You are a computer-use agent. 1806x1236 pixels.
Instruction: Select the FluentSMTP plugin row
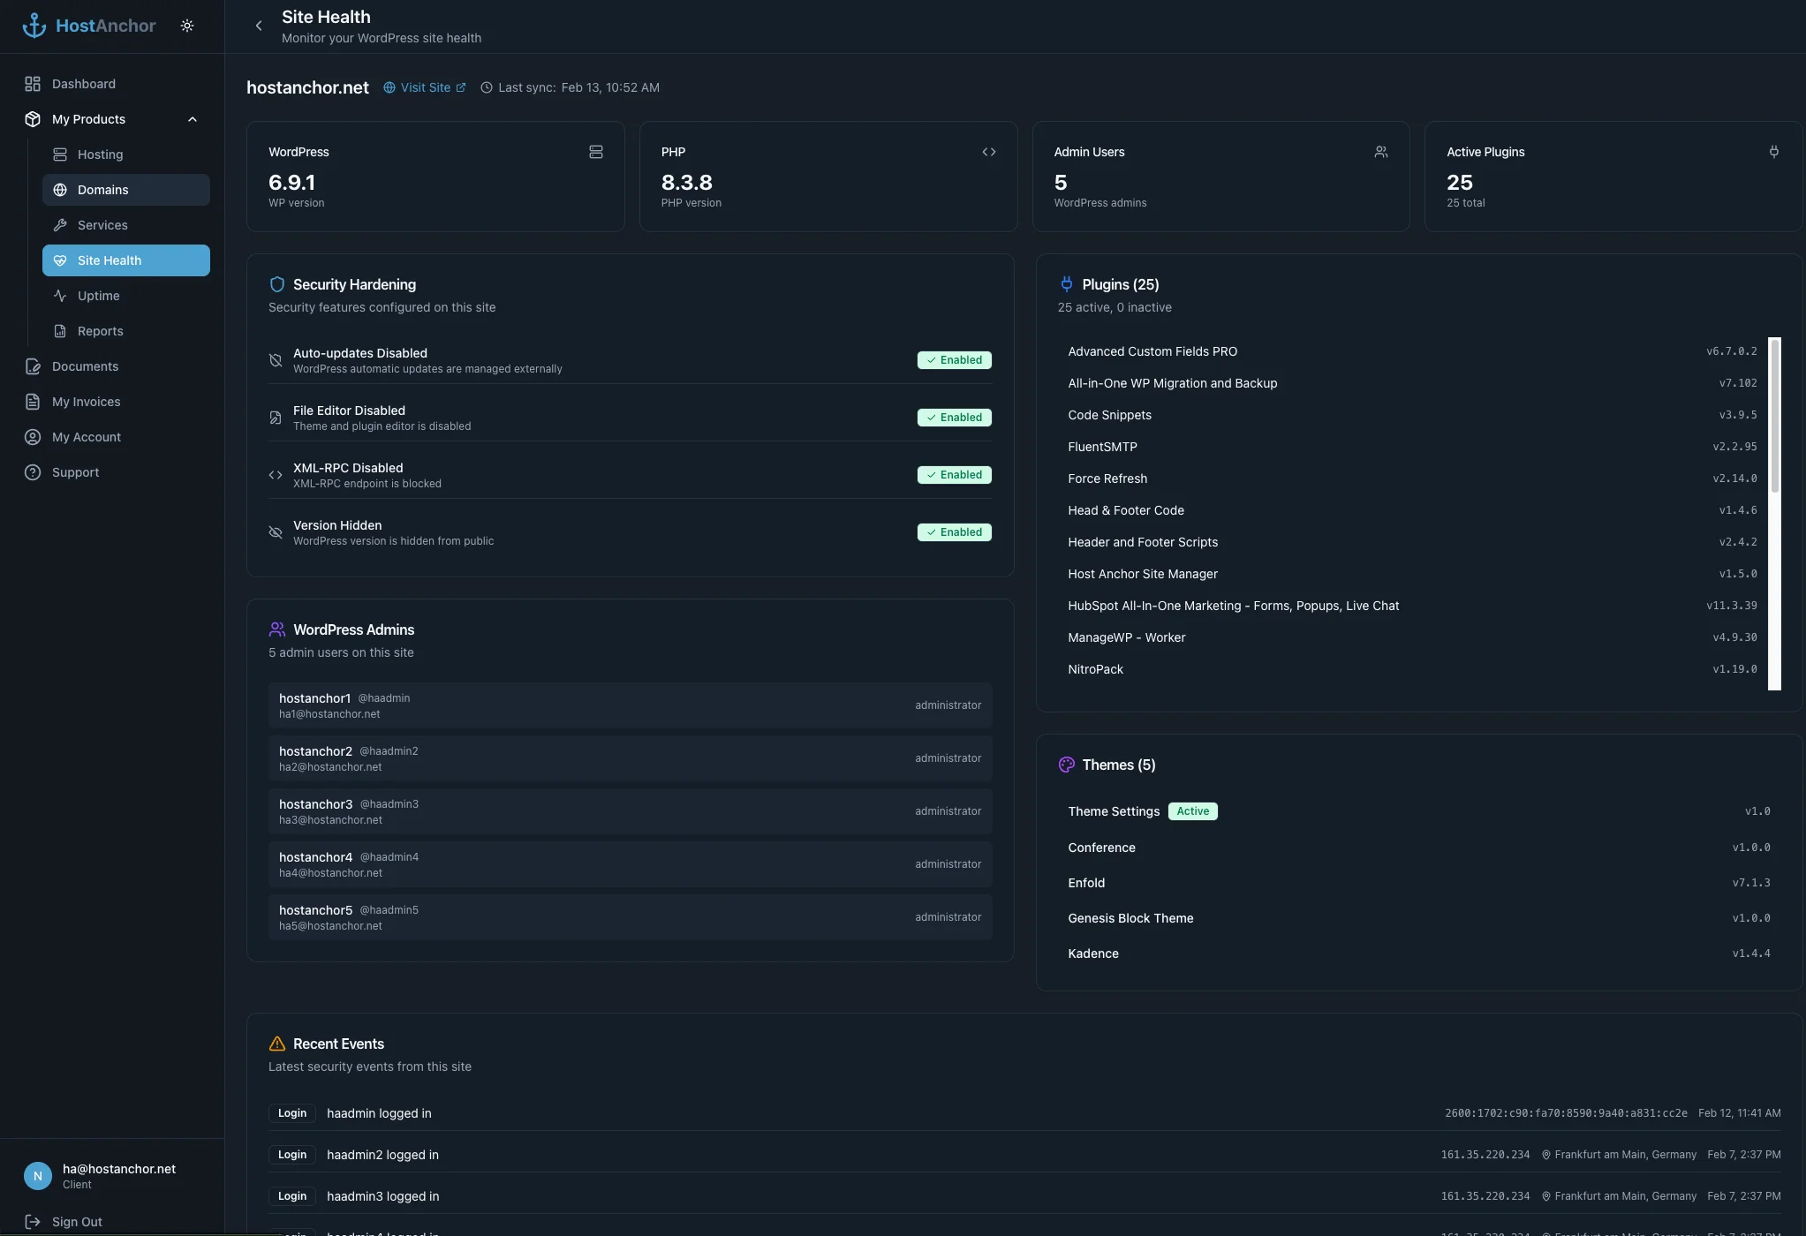click(1412, 447)
